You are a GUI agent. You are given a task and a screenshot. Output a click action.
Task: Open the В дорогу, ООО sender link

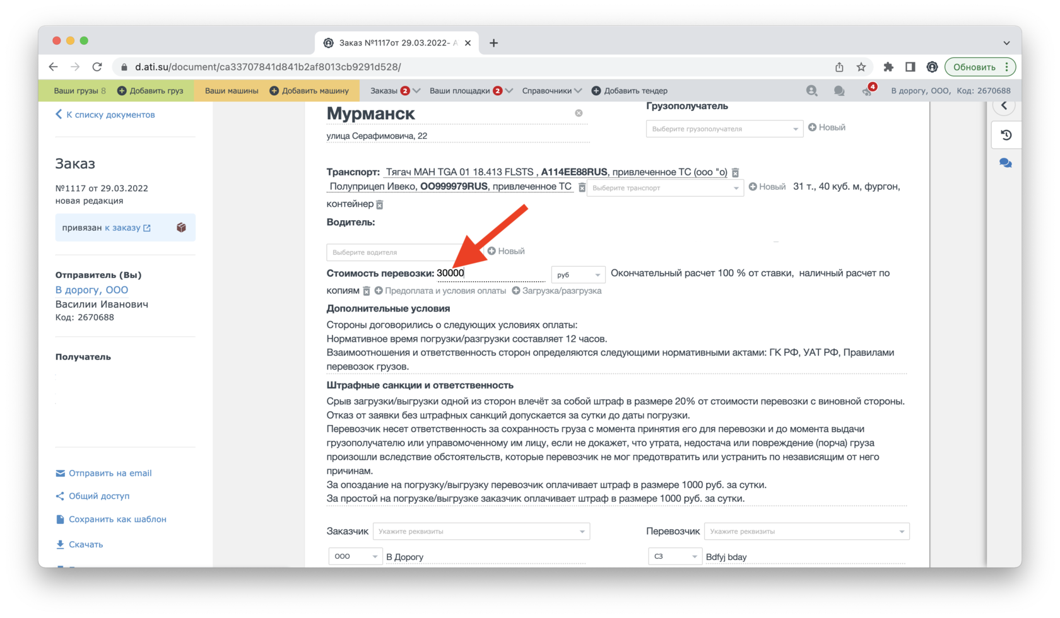(x=91, y=290)
